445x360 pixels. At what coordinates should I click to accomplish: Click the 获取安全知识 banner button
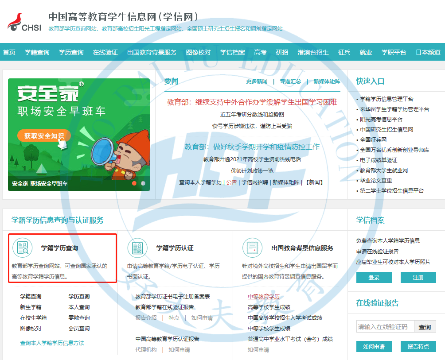click(x=44, y=136)
